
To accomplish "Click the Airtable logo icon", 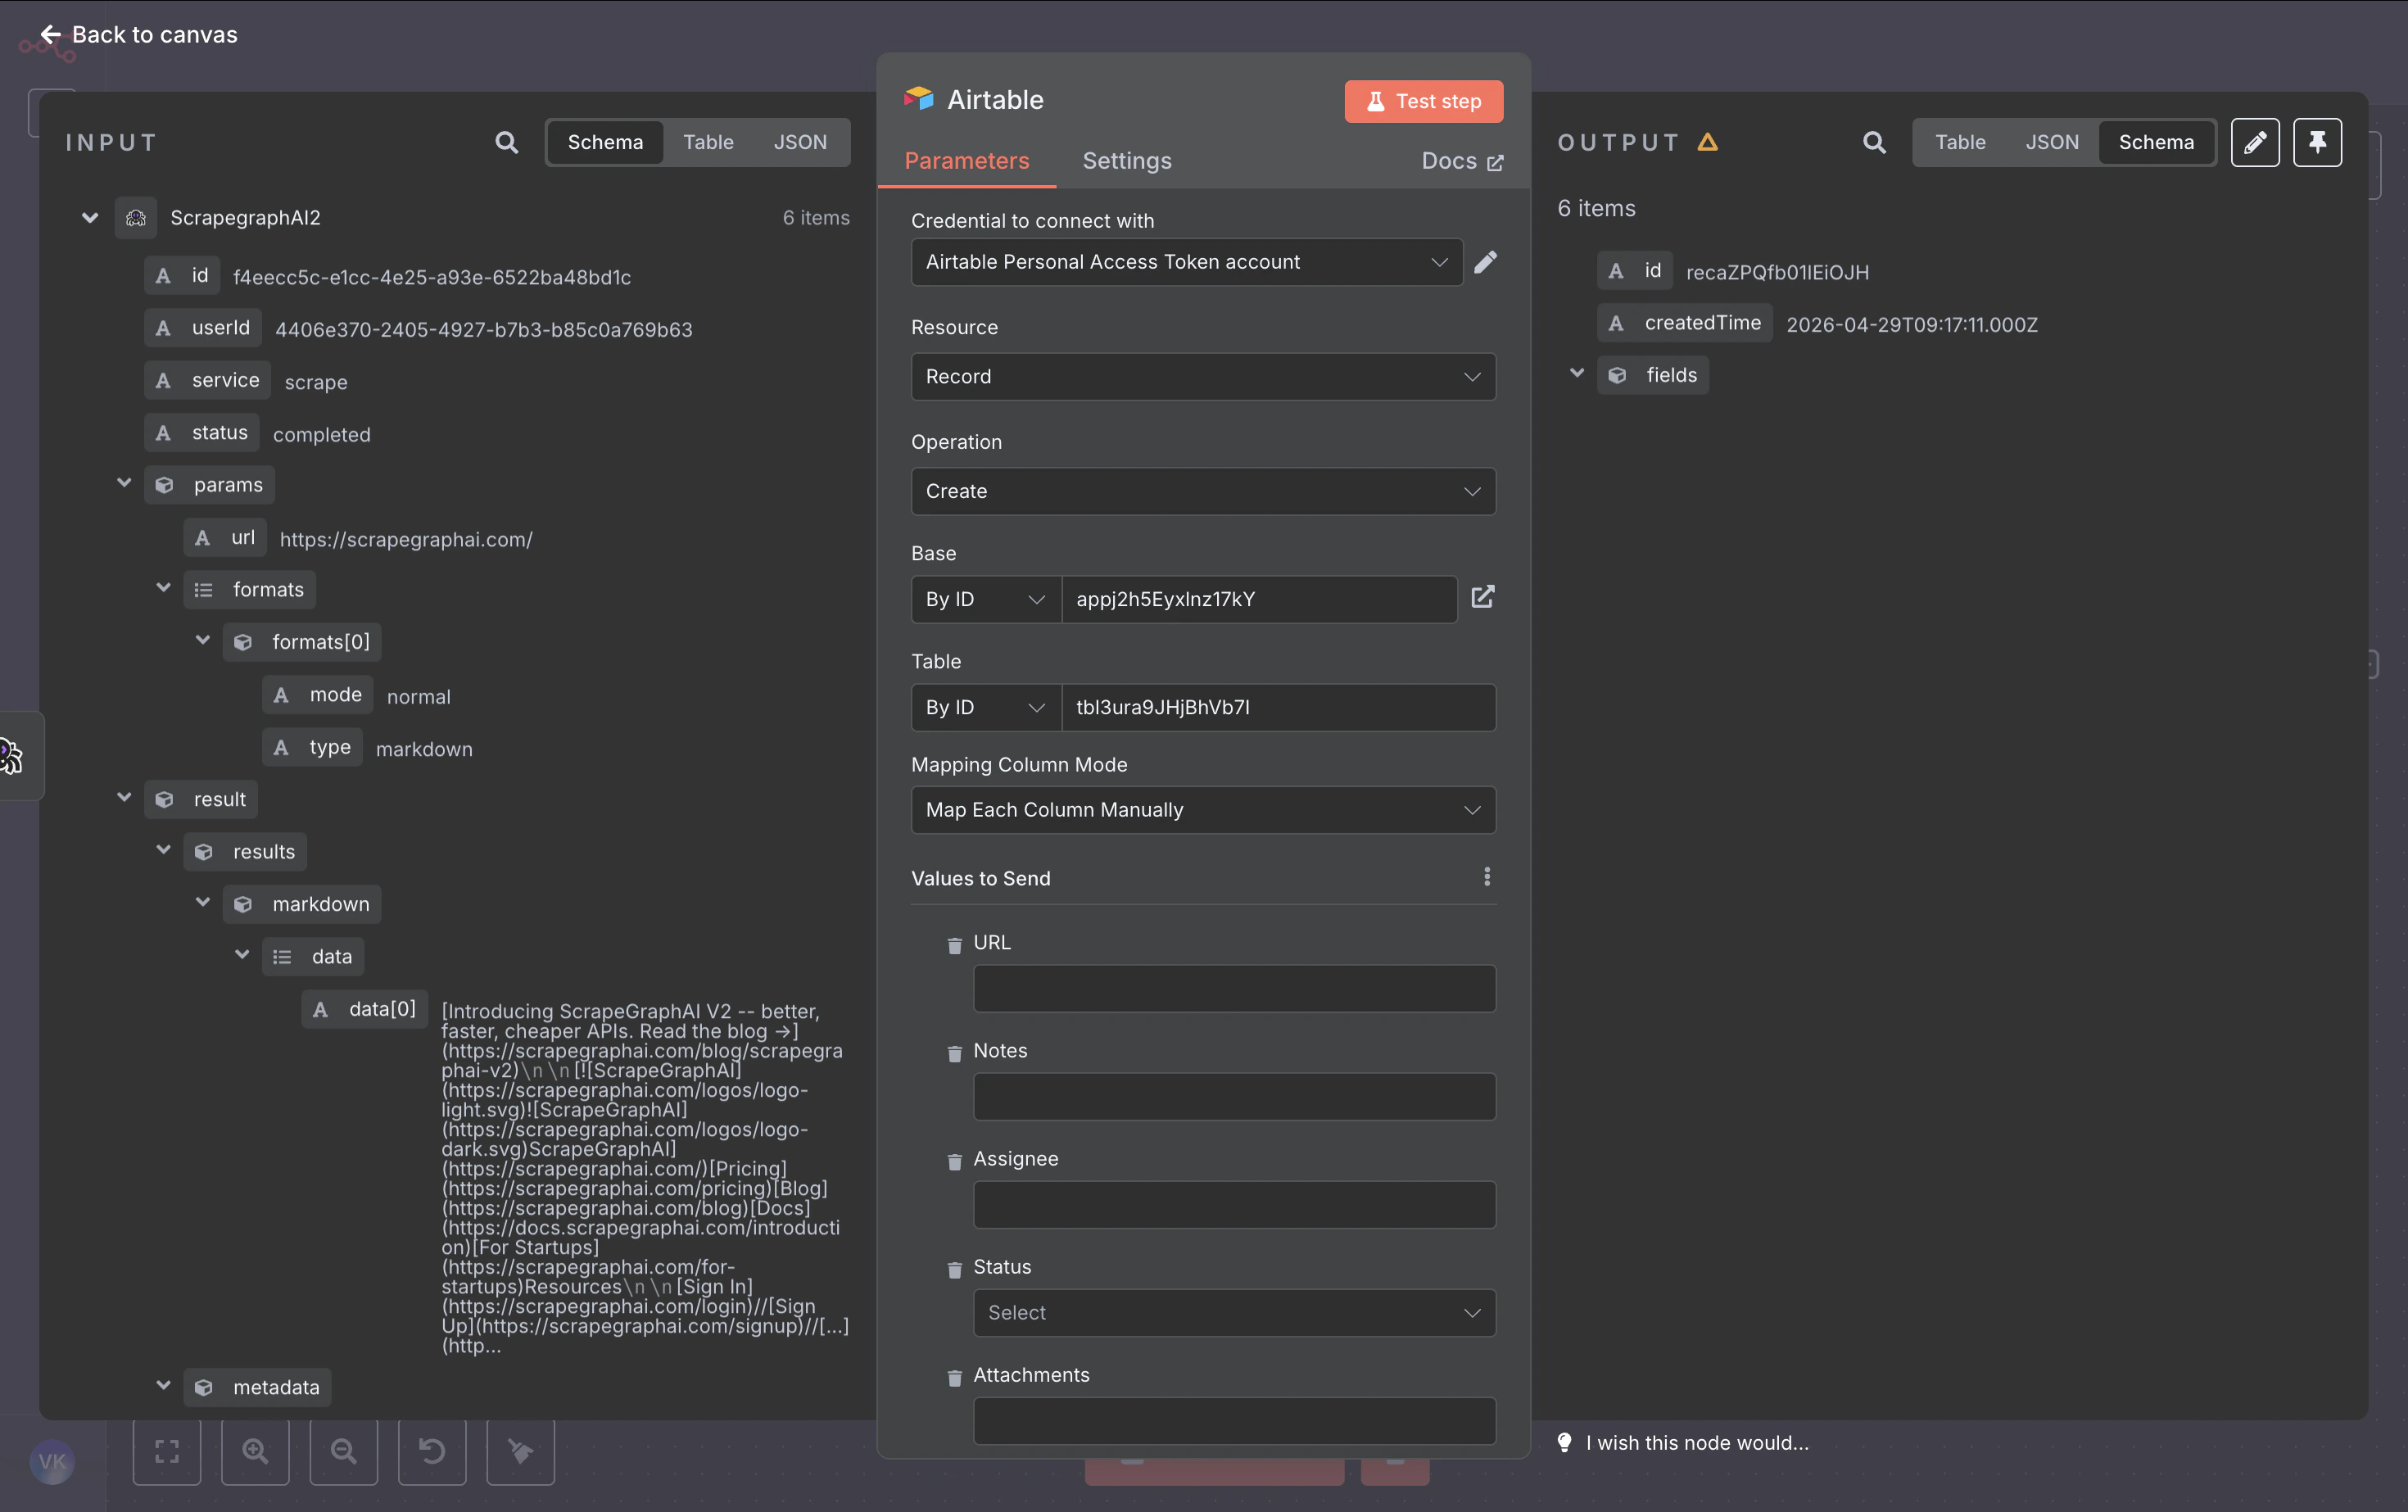I will tap(919, 99).
